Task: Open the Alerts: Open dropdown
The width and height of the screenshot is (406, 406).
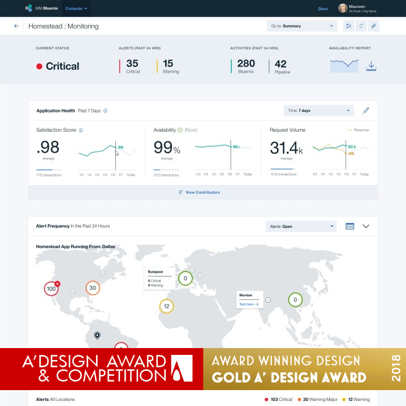Action: point(301,226)
